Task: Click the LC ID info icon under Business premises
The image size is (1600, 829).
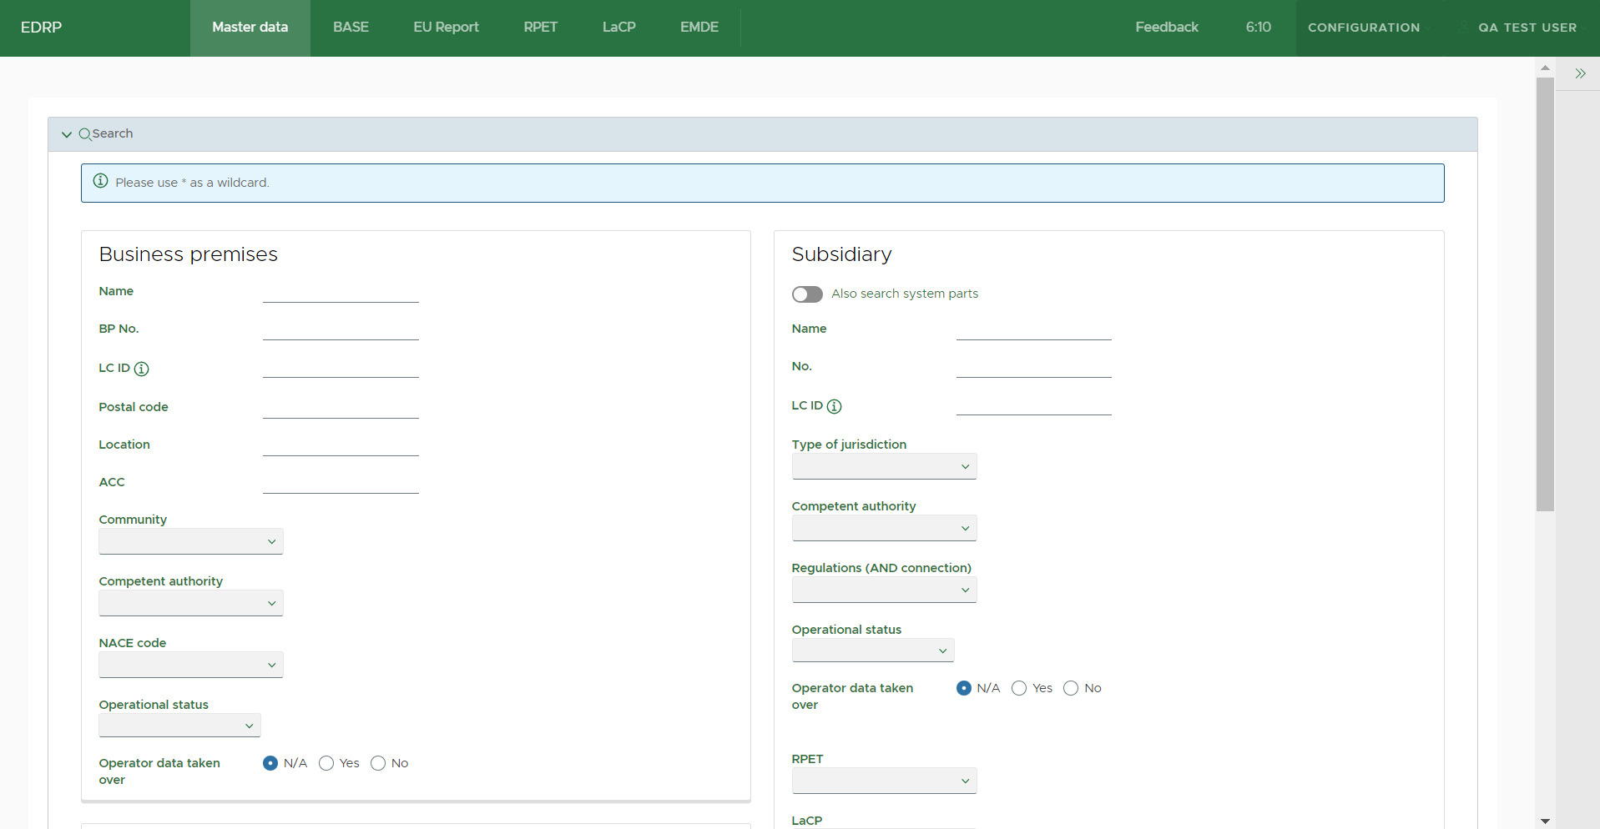Action: [142, 369]
